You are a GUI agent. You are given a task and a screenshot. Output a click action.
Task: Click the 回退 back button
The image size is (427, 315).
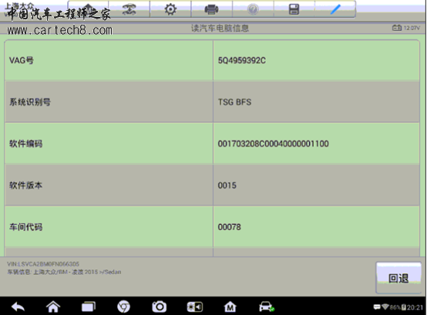398,278
